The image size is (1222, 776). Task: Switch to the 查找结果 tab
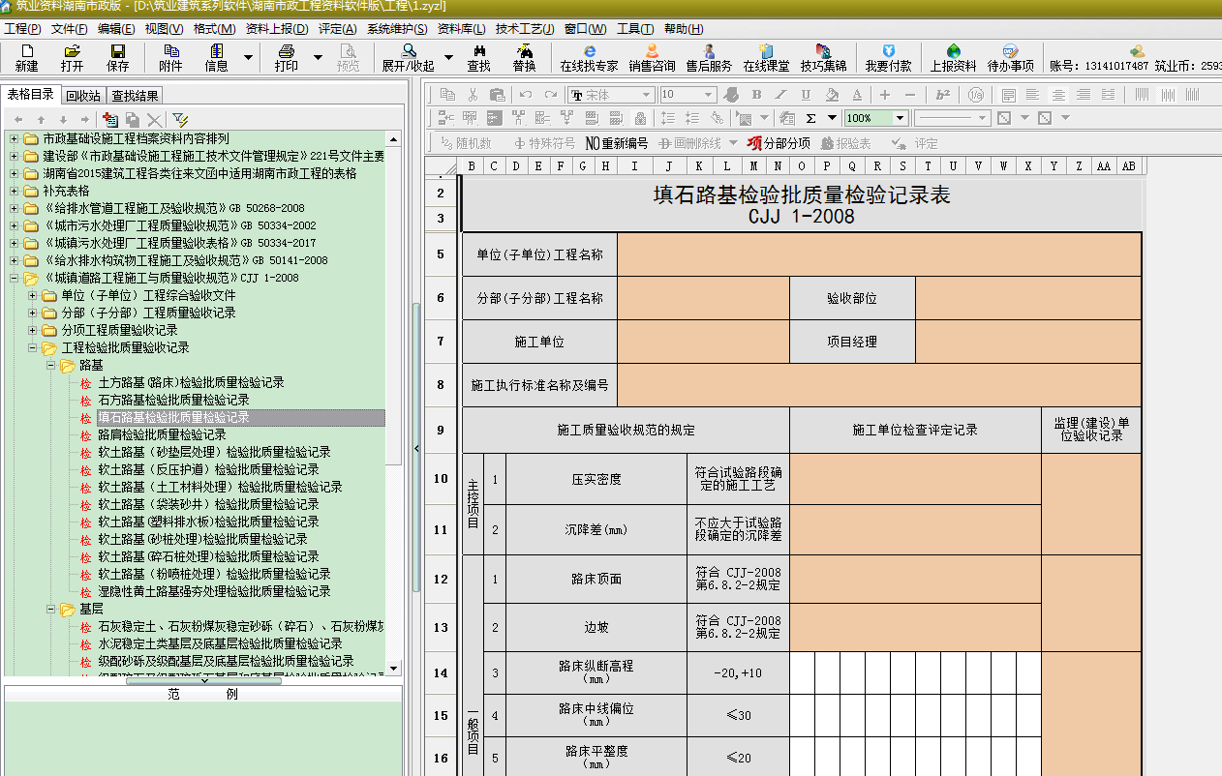tap(135, 96)
